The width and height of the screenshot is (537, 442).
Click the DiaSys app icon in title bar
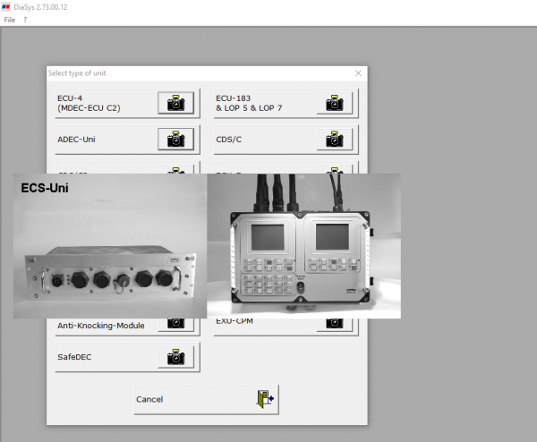7,6
